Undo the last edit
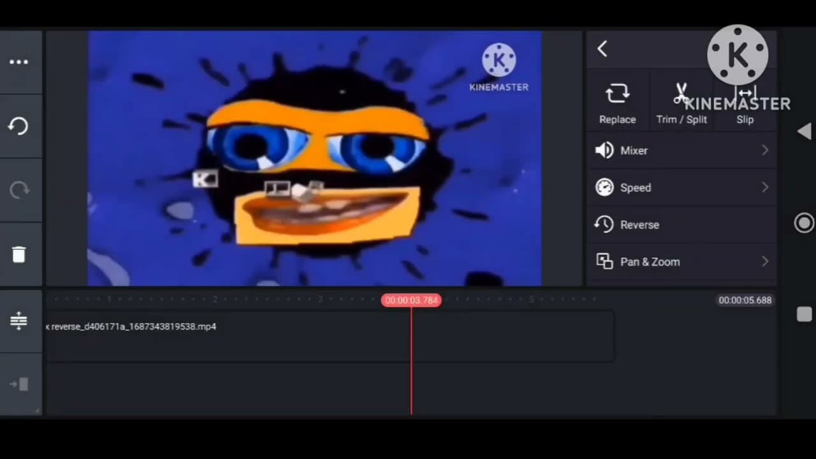The height and width of the screenshot is (459, 816). point(18,126)
